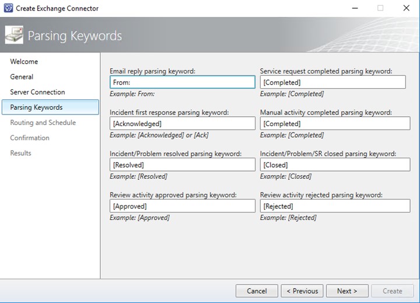The image size is (420, 303).
Task: Click the Create button
Action: (393, 291)
